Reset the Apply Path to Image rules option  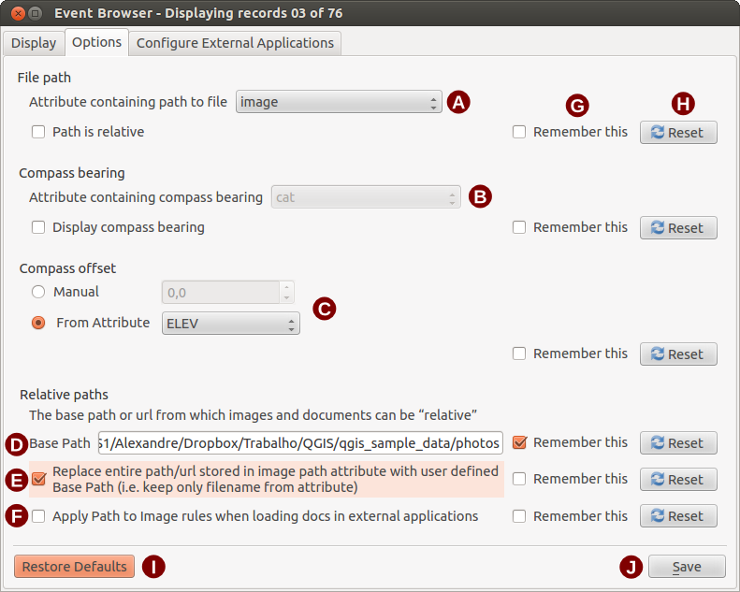[x=678, y=516]
